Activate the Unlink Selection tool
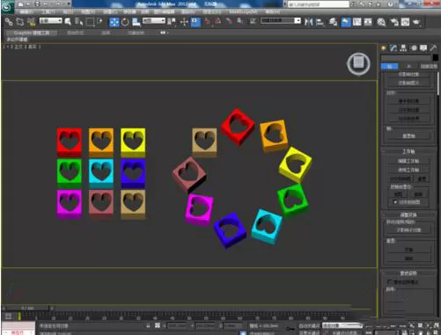441x335 pixels. point(20,22)
